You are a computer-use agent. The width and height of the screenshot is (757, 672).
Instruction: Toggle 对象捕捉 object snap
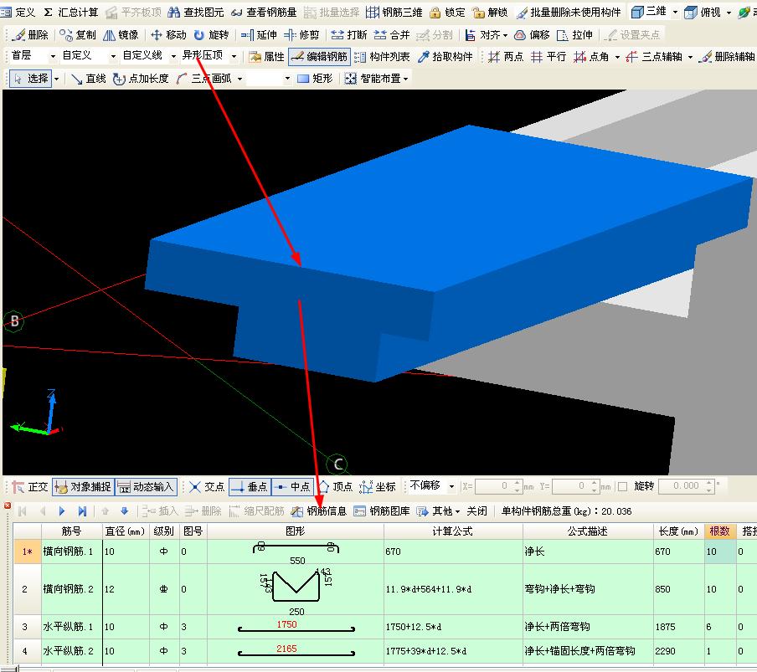click(x=83, y=487)
